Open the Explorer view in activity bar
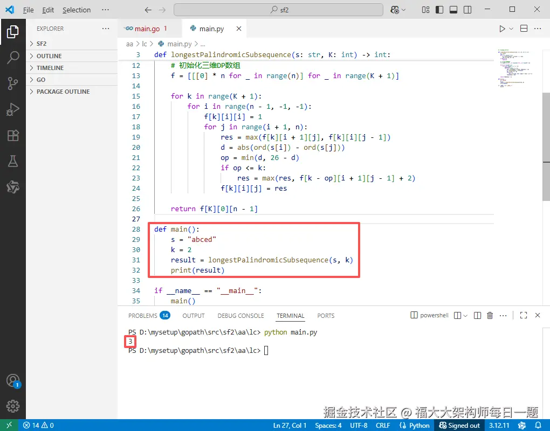This screenshot has width=550, height=431. tap(12, 32)
